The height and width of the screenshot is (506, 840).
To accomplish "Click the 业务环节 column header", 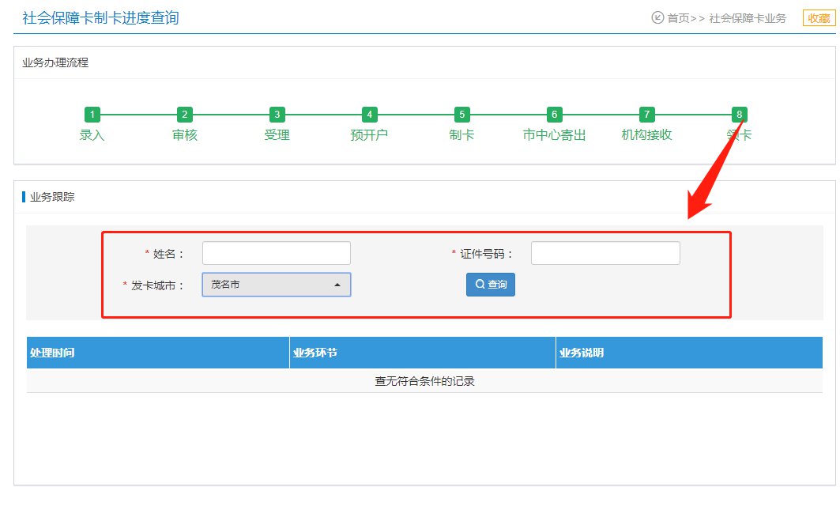I will coord(315,353).
